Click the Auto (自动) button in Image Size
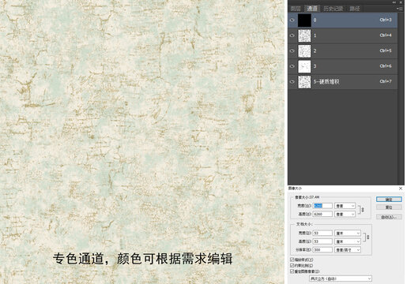 (x=389, y=217)
